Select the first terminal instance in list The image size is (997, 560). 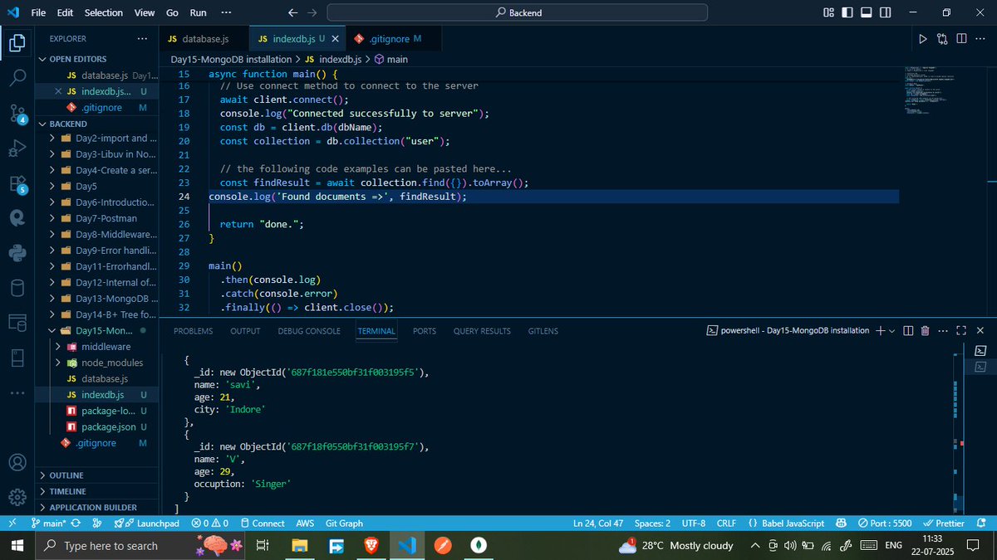(980, 350)
